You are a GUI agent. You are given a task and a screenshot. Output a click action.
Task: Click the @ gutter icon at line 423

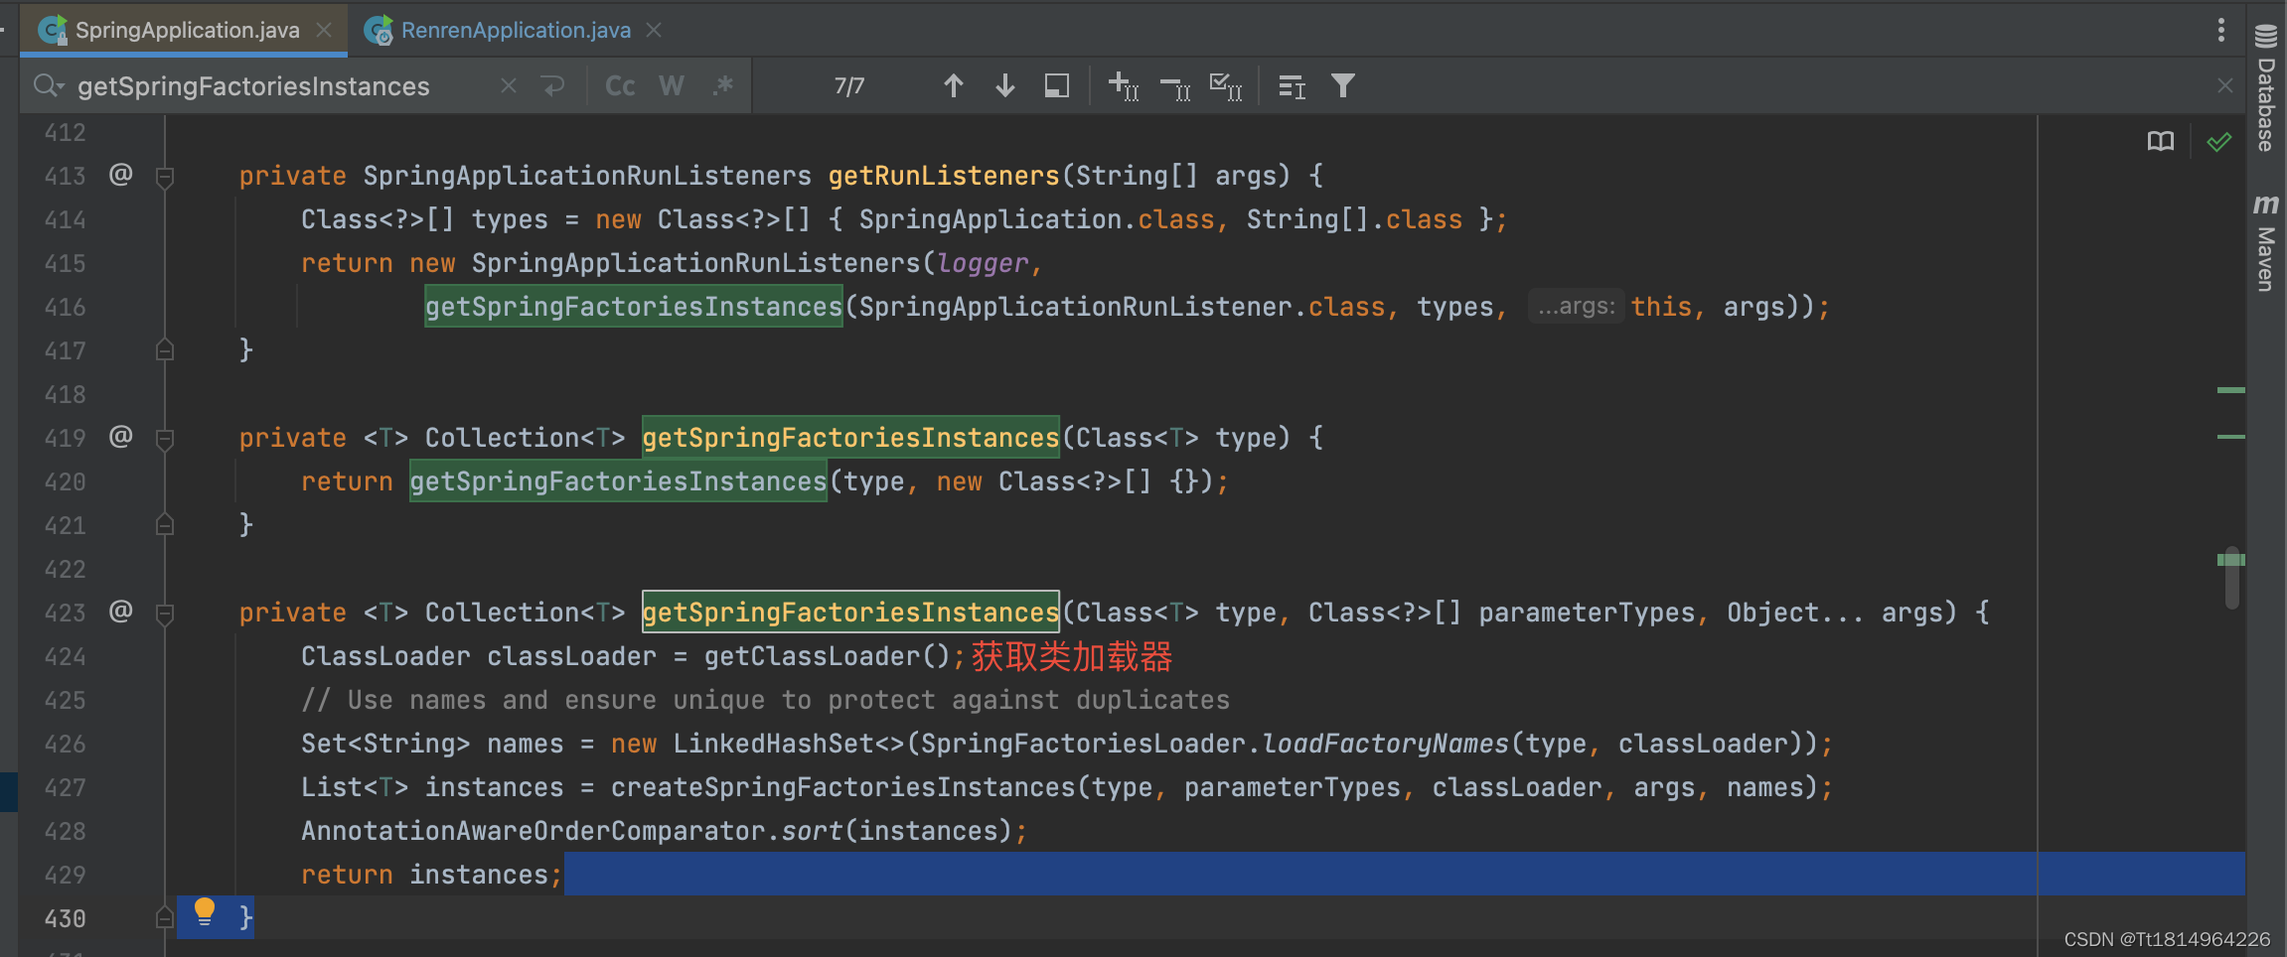[120, 612]
